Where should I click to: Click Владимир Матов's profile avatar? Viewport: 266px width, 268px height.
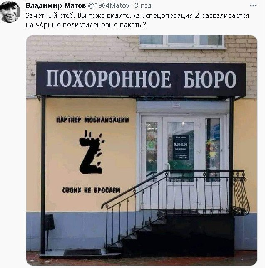coord(10,12)
